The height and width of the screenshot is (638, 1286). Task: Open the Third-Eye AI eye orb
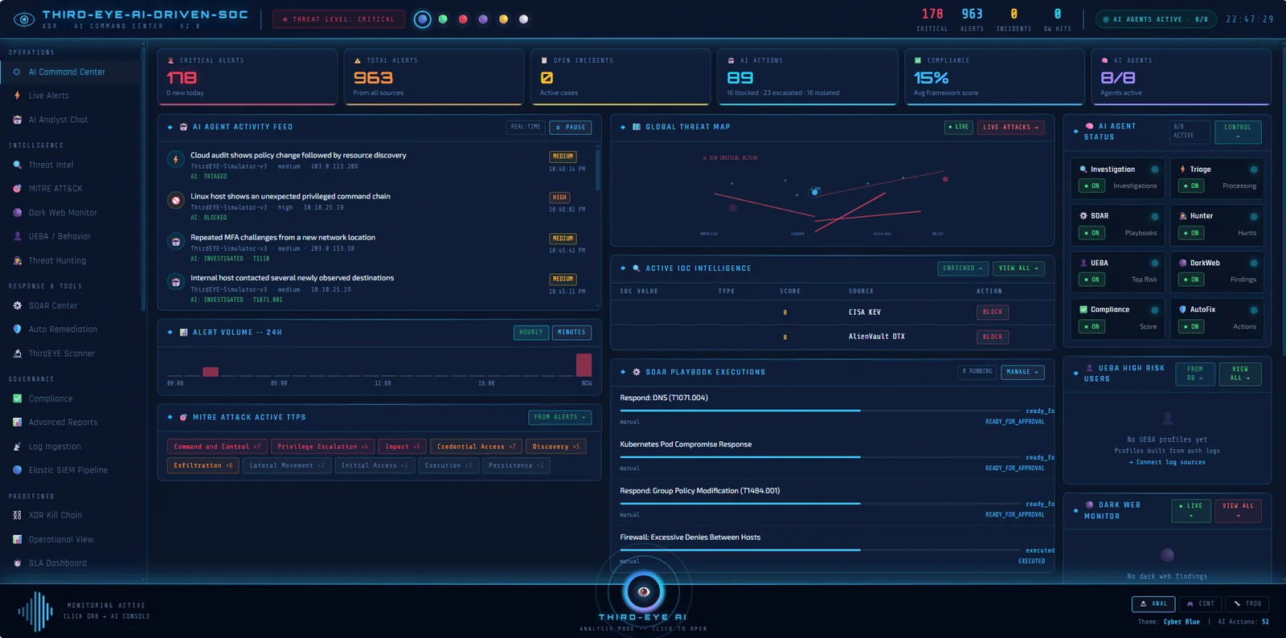(x=643, y=591)
